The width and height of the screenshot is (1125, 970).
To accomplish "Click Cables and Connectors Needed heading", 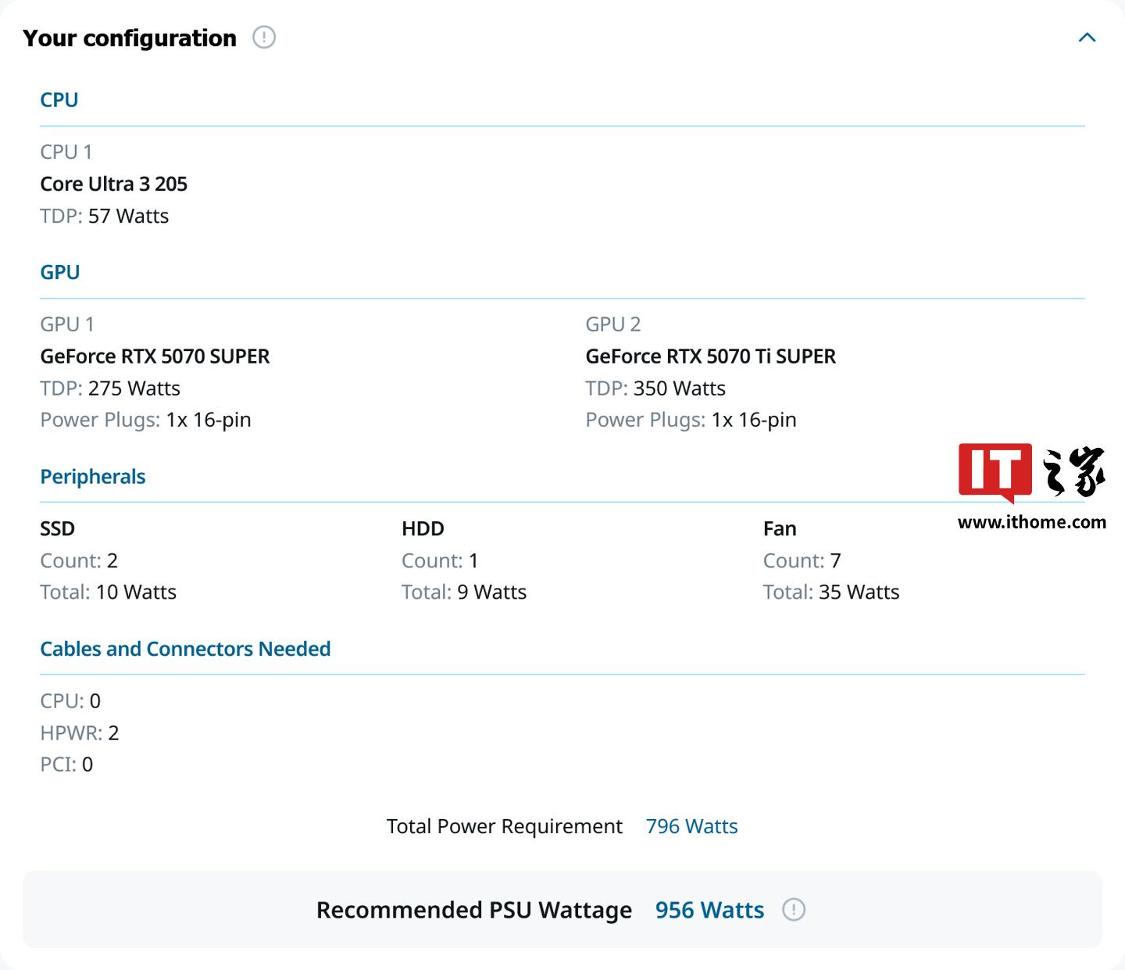I will (x=185, y=649).
